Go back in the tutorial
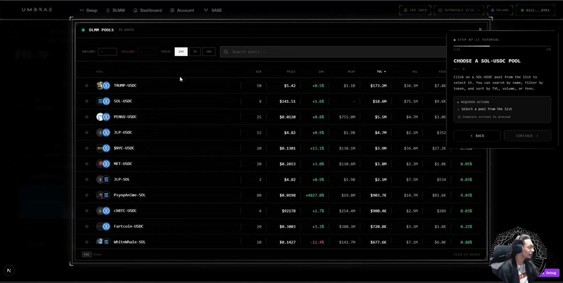This screenshot has width=563, height=283. pos(478,136)
